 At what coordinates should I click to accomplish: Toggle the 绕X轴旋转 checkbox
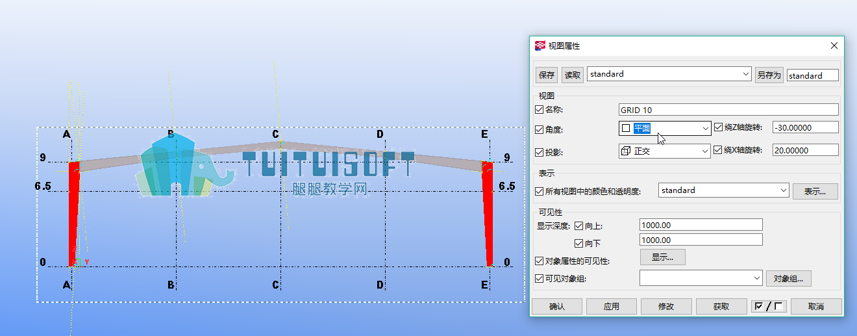tap(718, 150)
